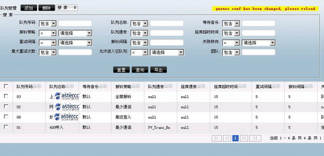
Task: Sort 队列号码 column descending
Action: pos(39,86)
